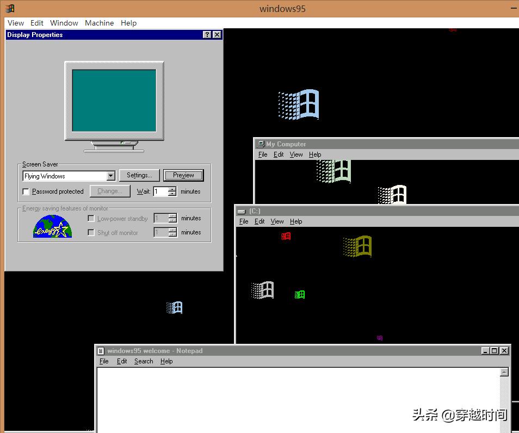Click the Notepad icon in the Notepad title bar

(101, 351)
